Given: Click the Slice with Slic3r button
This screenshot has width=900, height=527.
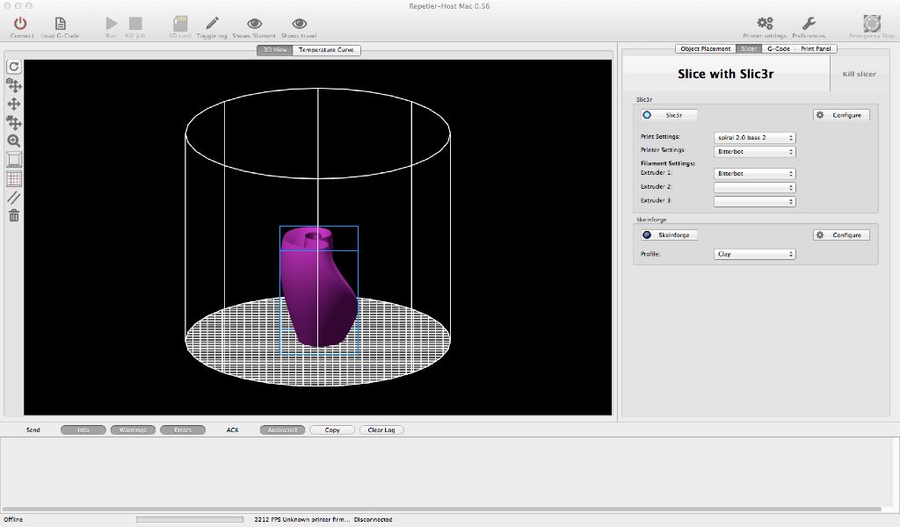Looking at the screenshot, I should coord(725,74).
